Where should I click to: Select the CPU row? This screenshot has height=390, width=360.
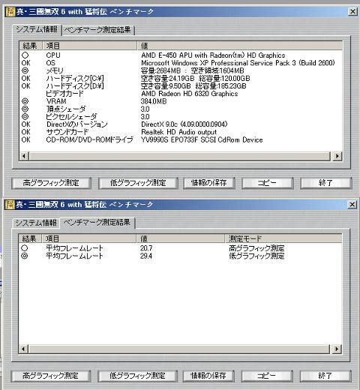pyautogui.click(x=181, y=55)
